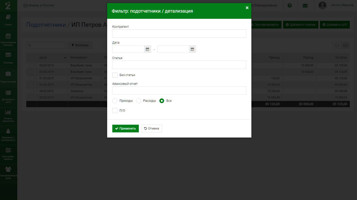Viewport: 357px width, 200px height.
Task: Open the Фильтры button
Action: 80,45
